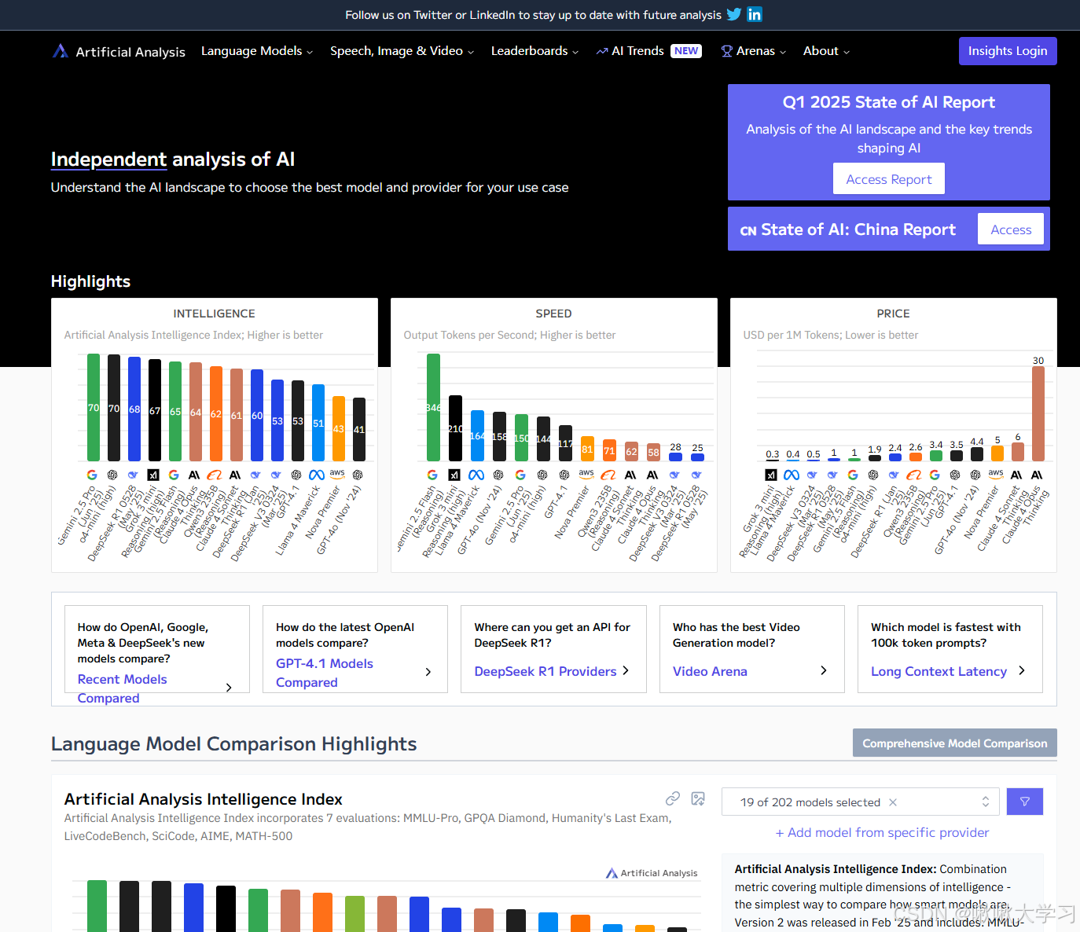Expand the Language Models menu

pyautogui.click(x=257, y=51)
